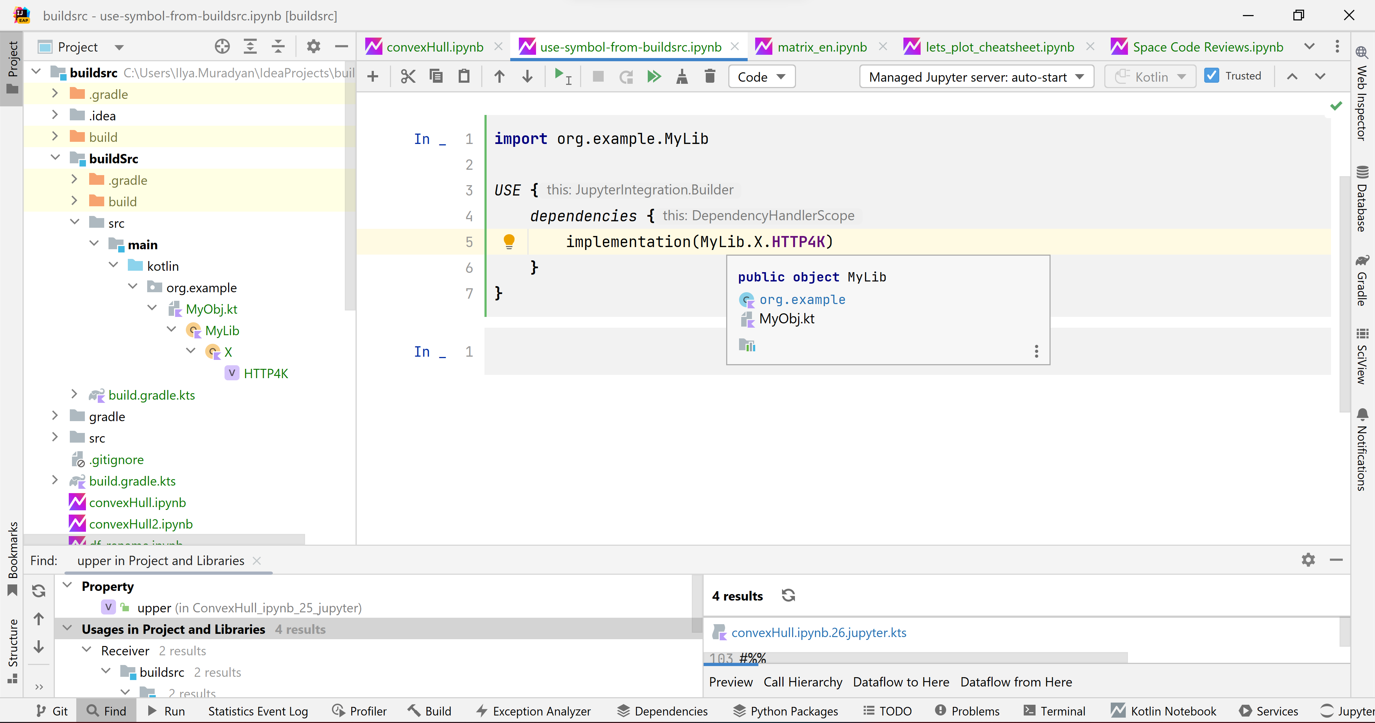Screen dimensions: 1375x723
Task: Open Project view options gear
Action: (x=313, y=47)
